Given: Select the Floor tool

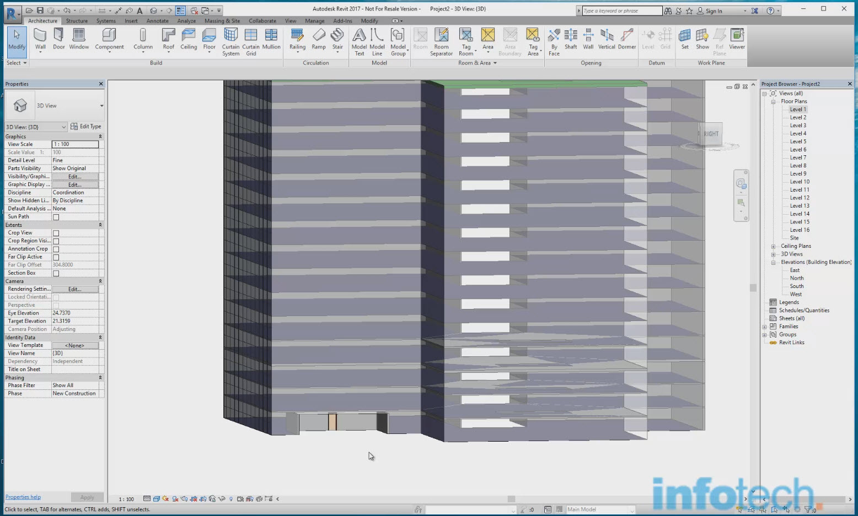Looking at the screenshot, I should click(x=210, y=40).
